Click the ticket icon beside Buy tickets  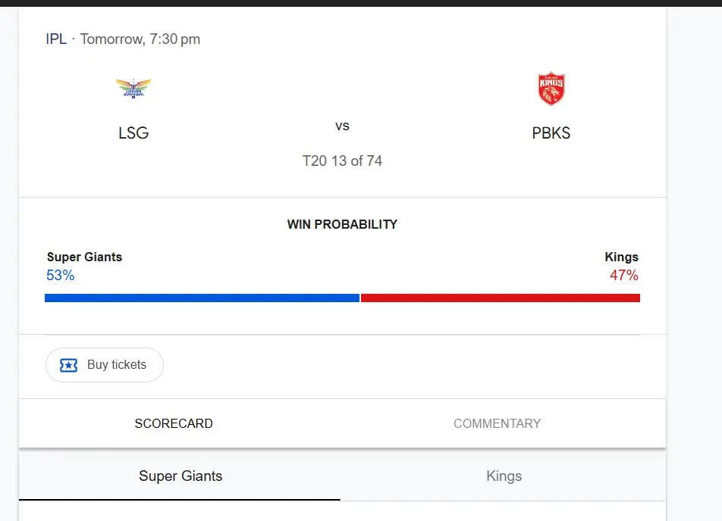[x=68, y=365]
